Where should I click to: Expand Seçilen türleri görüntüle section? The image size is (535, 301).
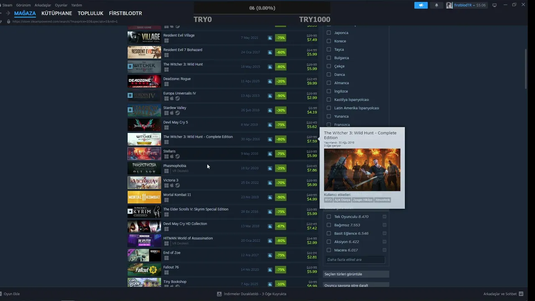(x=356, y=274)
